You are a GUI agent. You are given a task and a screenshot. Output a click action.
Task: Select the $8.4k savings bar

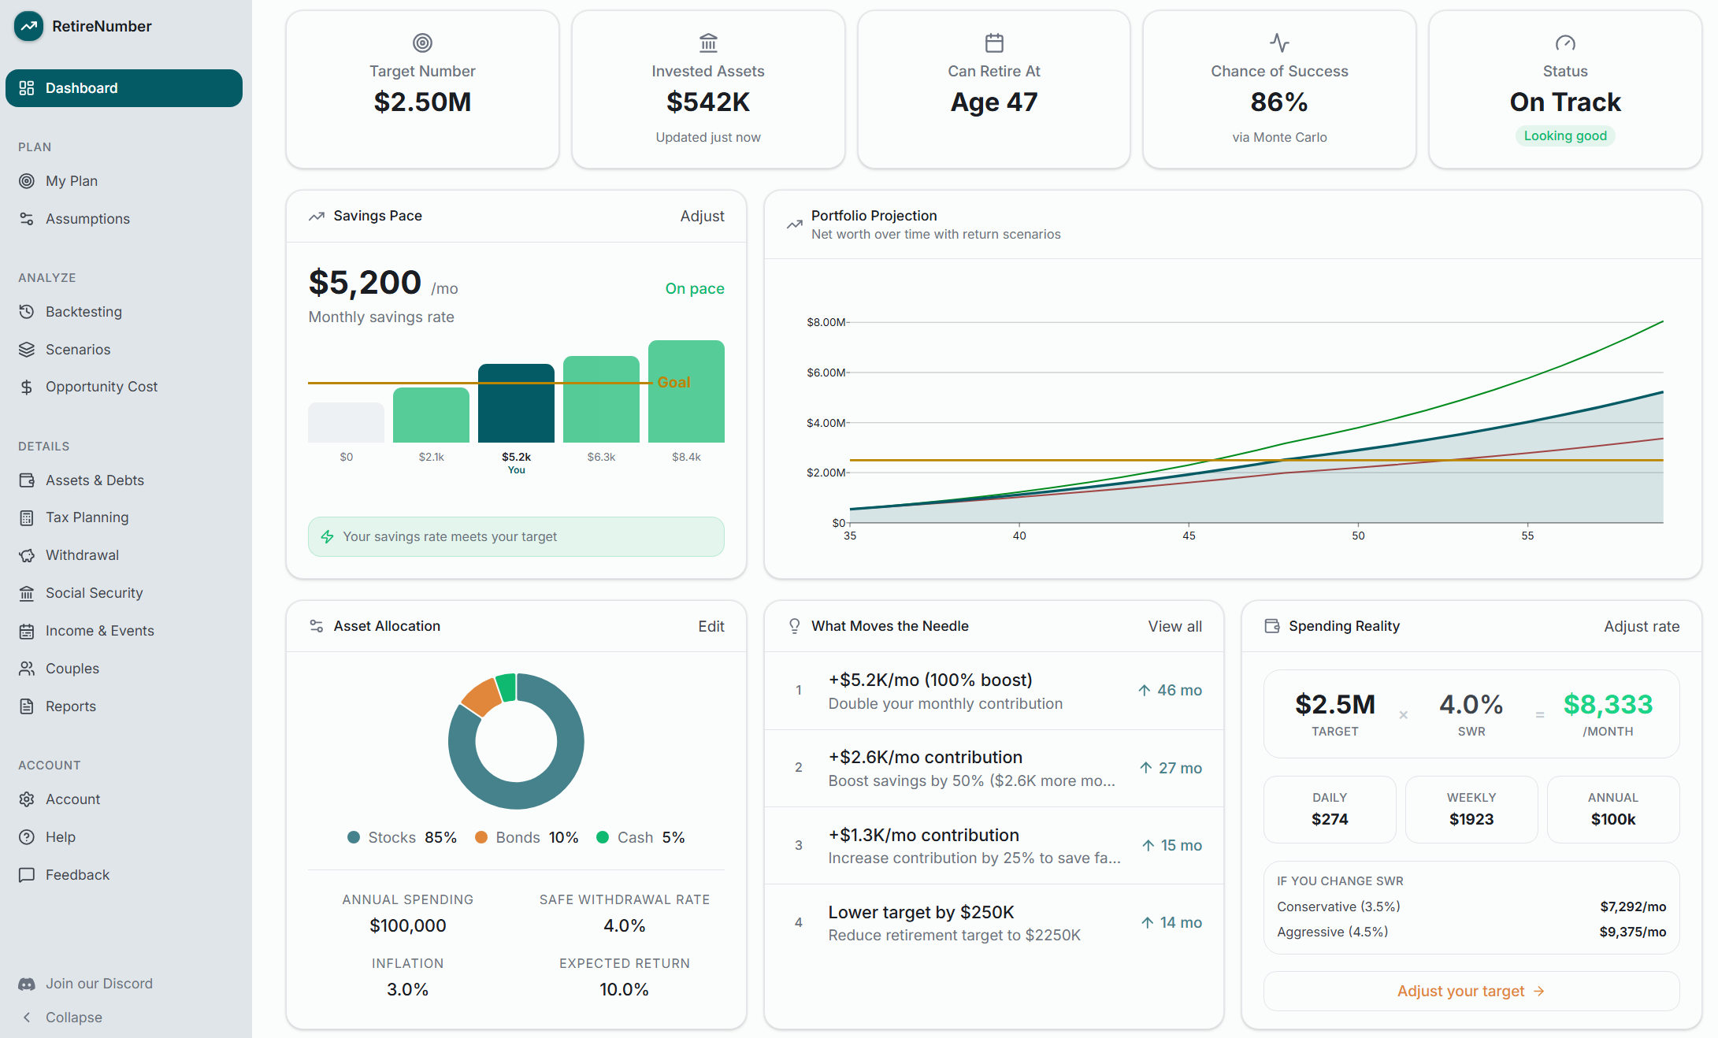(x=686, y=391)
